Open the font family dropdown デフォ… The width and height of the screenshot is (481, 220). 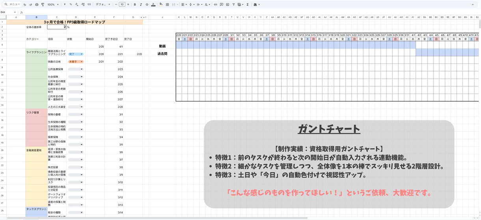103,4
